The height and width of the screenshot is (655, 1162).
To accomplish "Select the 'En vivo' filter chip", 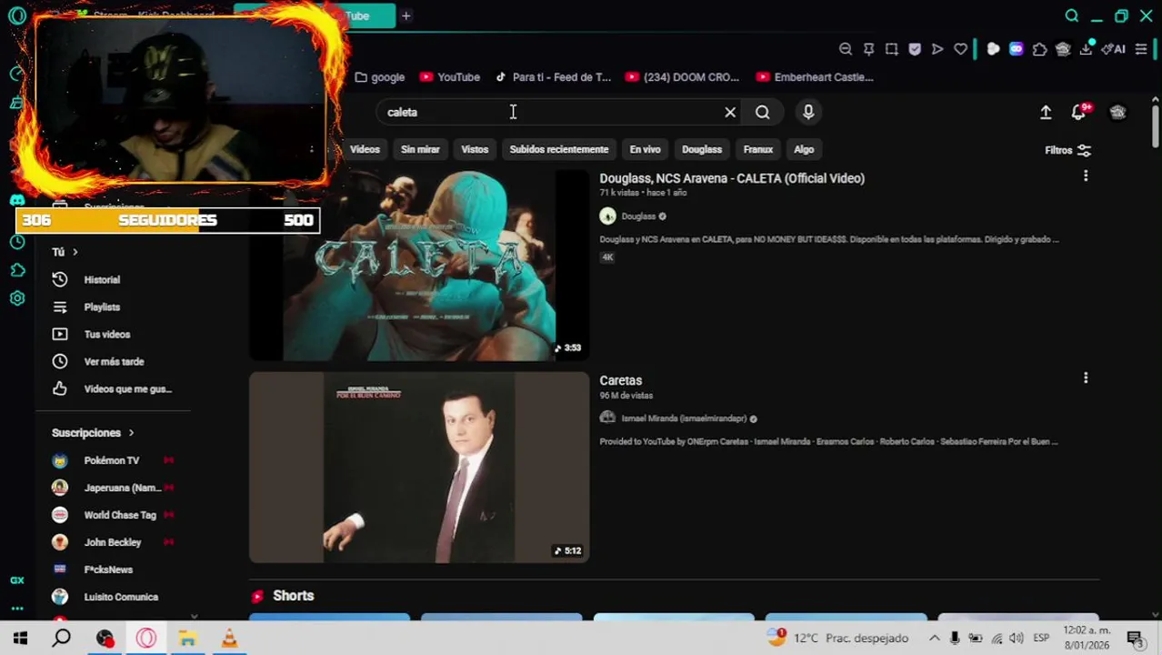I will pos(645,149).
